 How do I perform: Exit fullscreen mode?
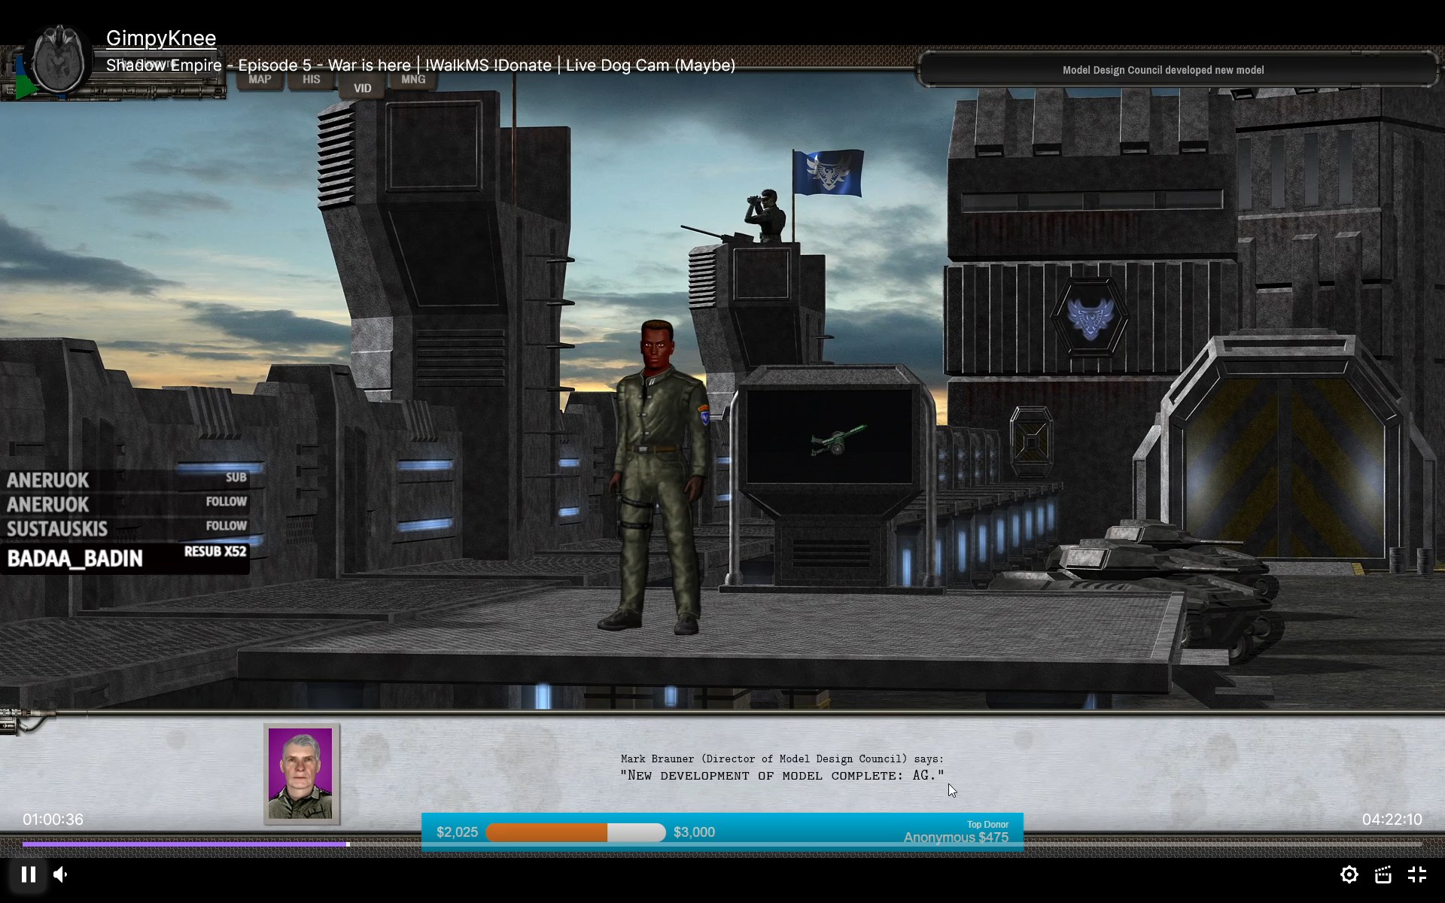[x=1417, y=874]
